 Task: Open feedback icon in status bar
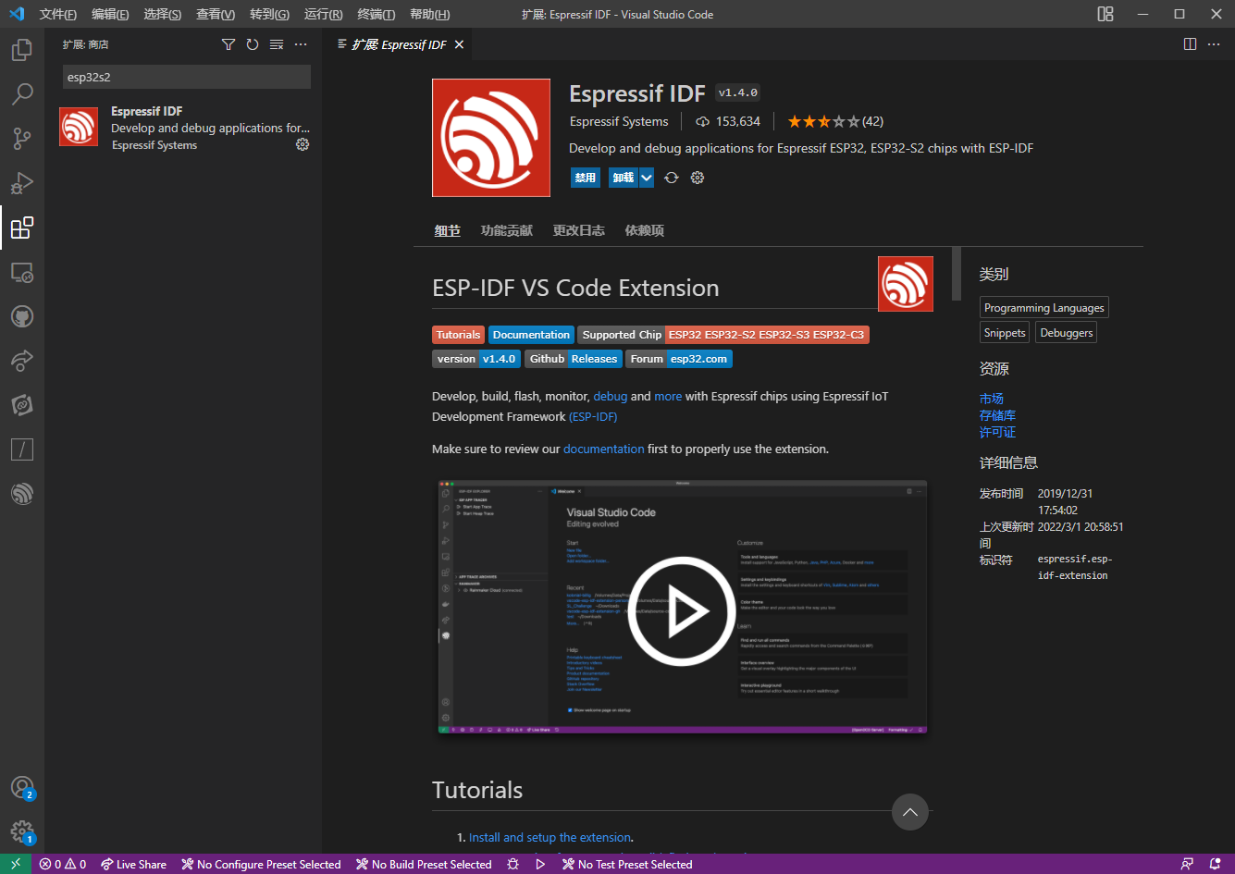coord(1187,864)
